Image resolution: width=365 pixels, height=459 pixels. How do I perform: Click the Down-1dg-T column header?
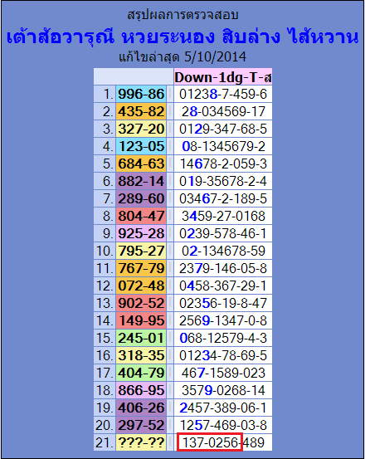pos(223,77)
